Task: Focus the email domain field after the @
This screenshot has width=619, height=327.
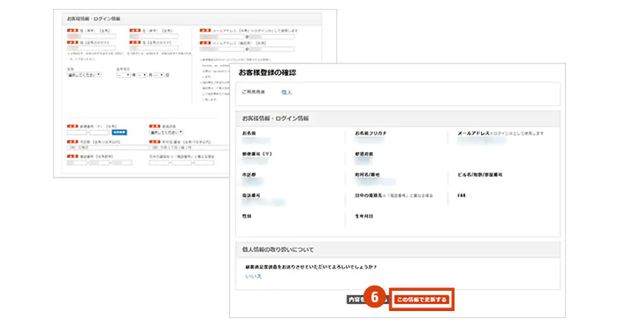Action: (271, 37)
